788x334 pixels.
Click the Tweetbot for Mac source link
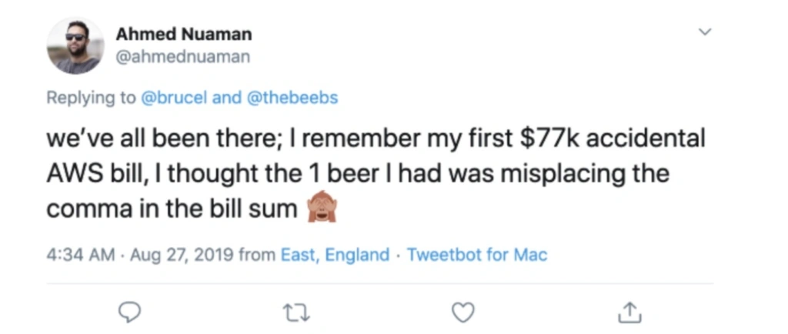476,255
